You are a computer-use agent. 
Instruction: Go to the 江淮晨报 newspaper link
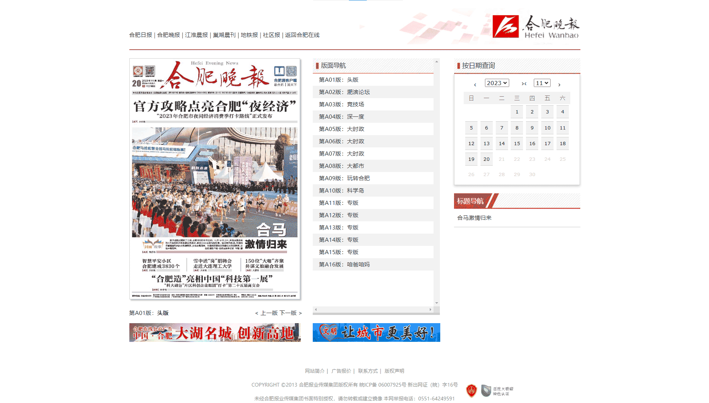[196, 35]
